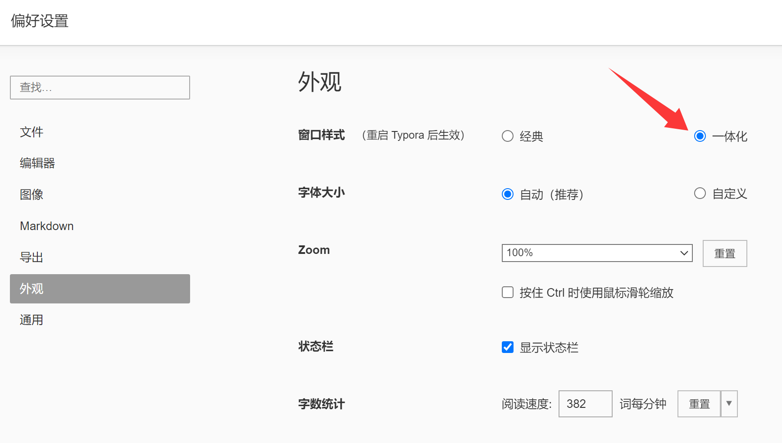Click 重置 button next to Zoom
The image size is (782, 443).
[724, 253]
